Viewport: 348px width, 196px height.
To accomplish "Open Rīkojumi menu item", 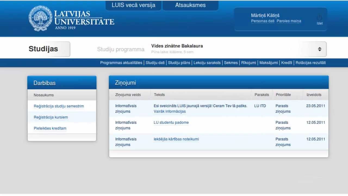I will 248,63.
